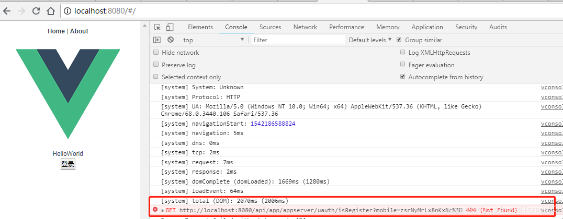The width and height of the screenshot is (563, 219).
Task: Open the top context dropdown
Action: pyautogui.click(x=213, y=40)
